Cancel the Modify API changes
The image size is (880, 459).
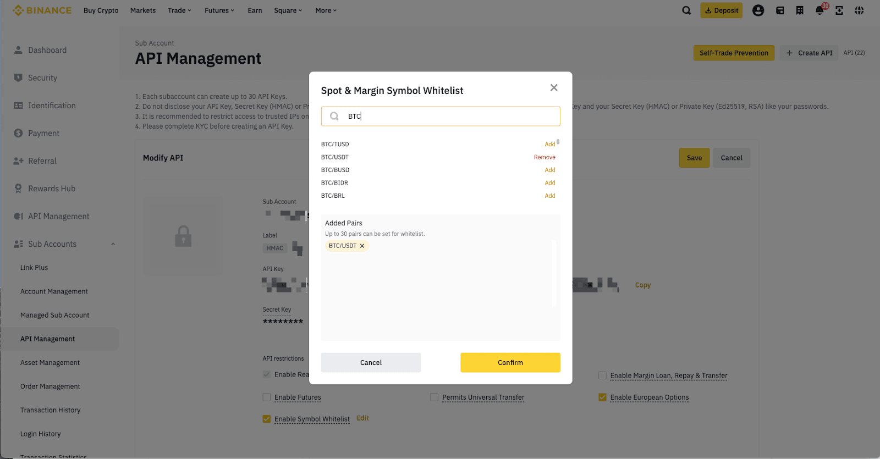[x=732, y=158]
